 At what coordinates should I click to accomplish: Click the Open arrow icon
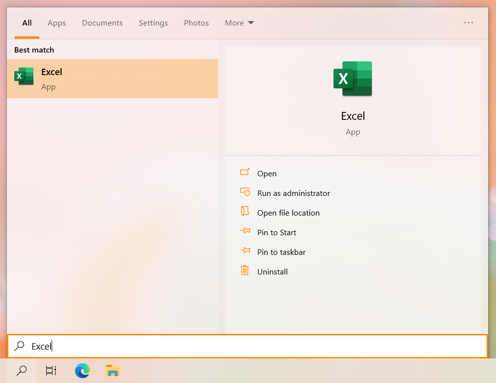point(245,172)
